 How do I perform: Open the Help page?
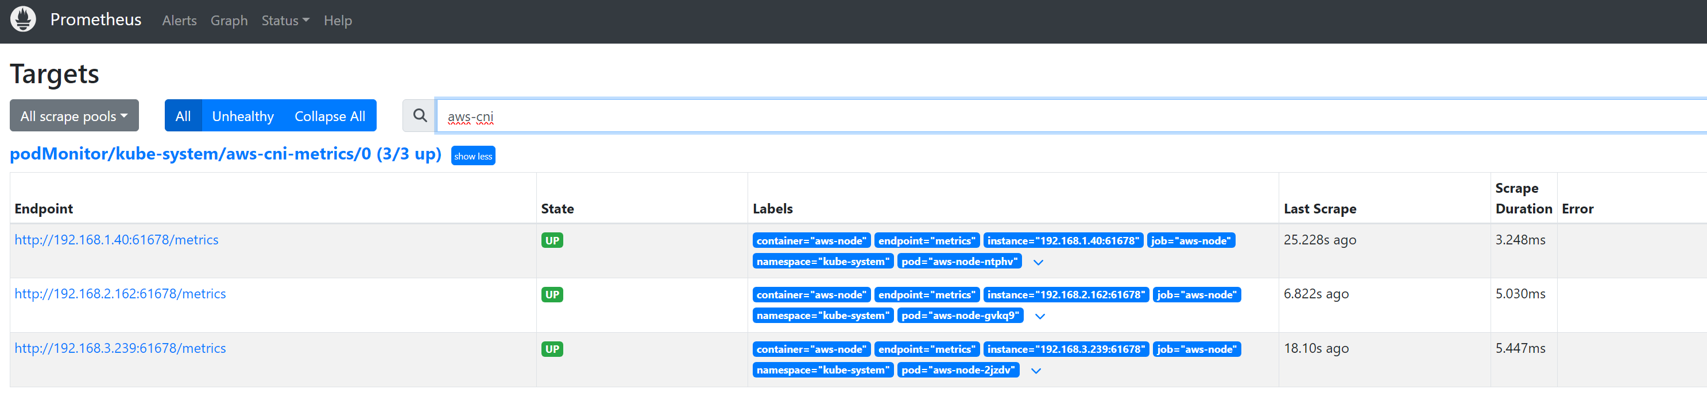338,21
